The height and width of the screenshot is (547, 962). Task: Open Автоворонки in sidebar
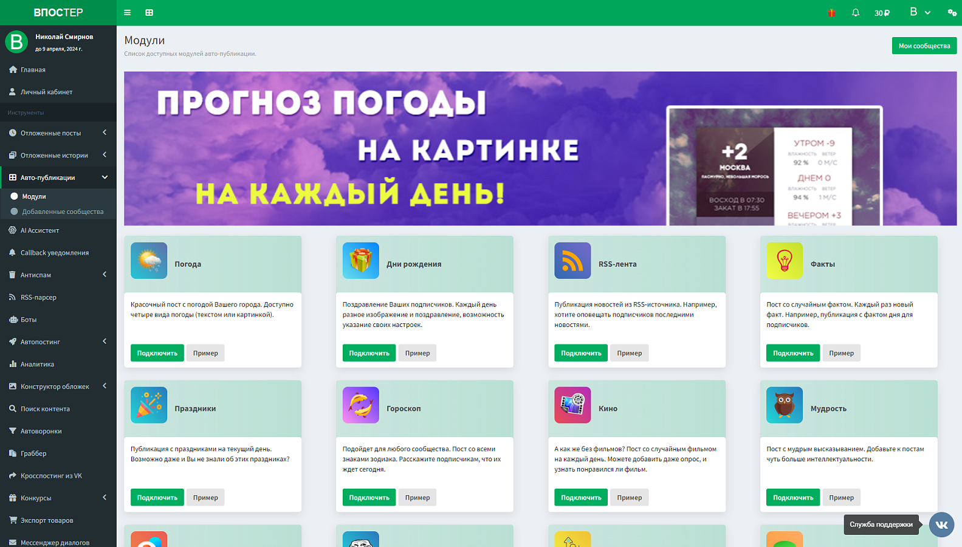coord(58,431)
